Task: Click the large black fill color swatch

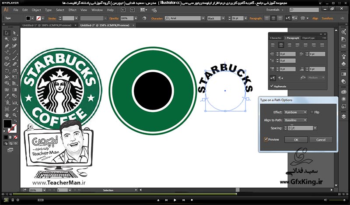Action: [7, 124]
